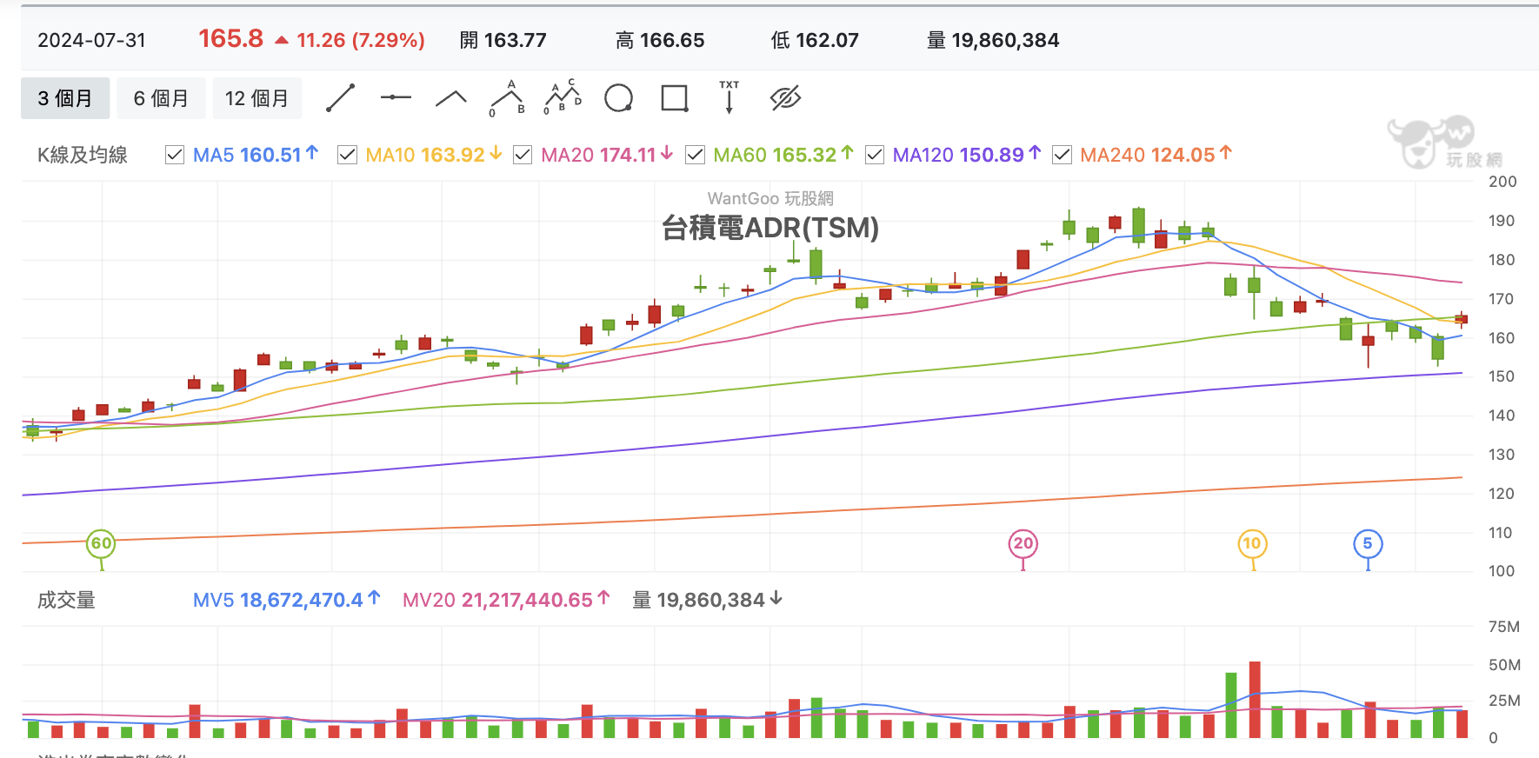1539x758 pixels.
Task: Select the horizontal line drawing tool
Action: [396, 97]
